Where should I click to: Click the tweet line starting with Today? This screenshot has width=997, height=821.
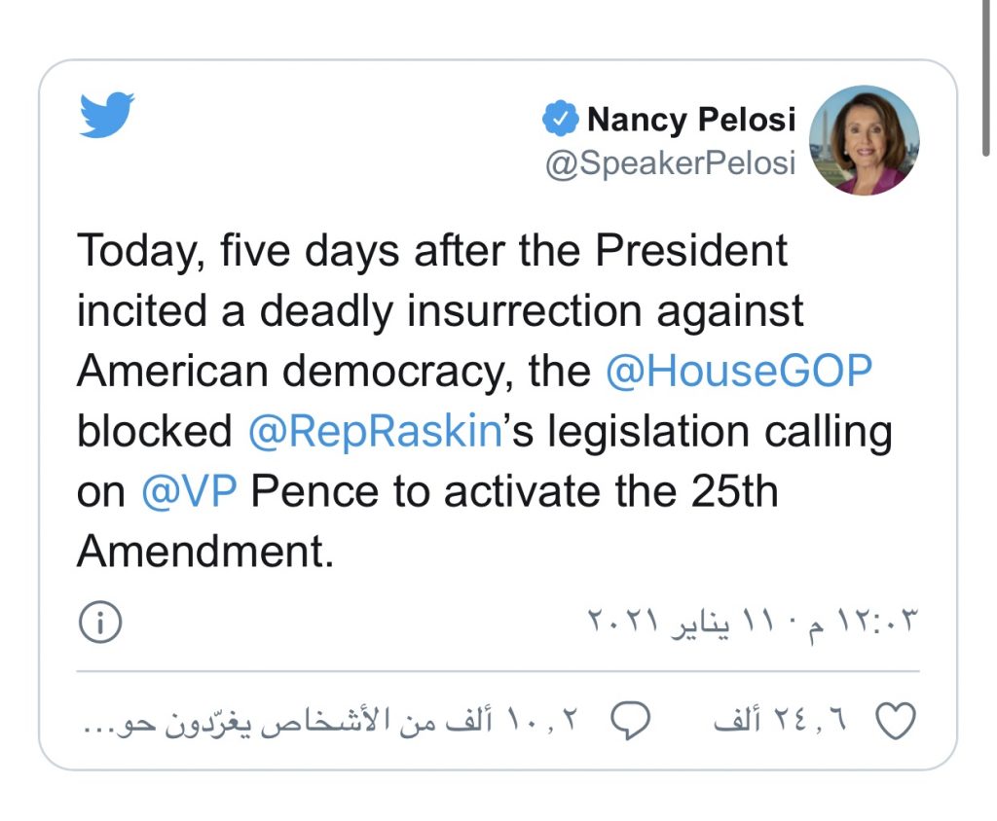431,250
